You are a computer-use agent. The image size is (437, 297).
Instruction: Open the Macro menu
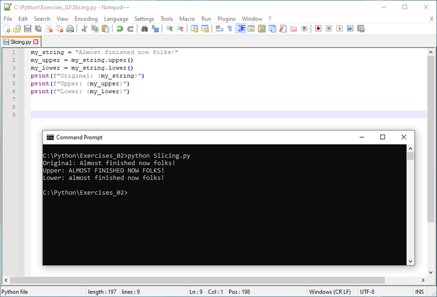click(187, 19)
